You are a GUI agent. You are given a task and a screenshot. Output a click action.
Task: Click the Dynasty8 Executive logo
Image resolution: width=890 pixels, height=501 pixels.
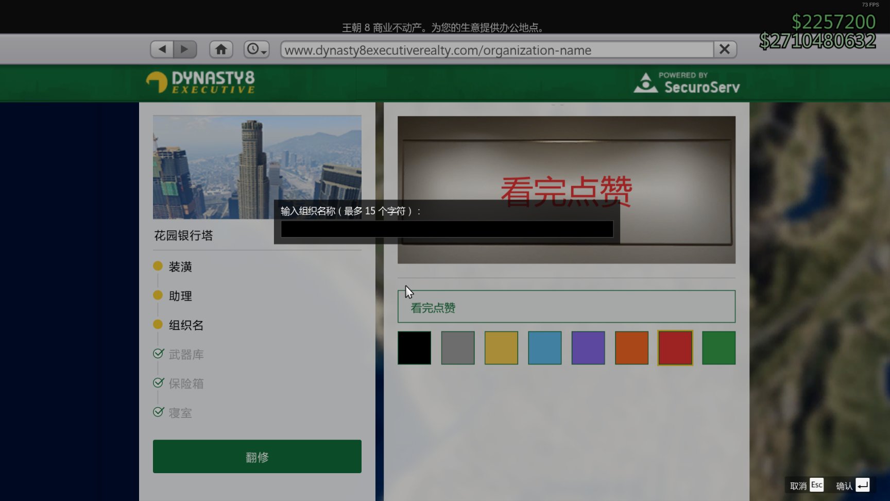[200, 82]
